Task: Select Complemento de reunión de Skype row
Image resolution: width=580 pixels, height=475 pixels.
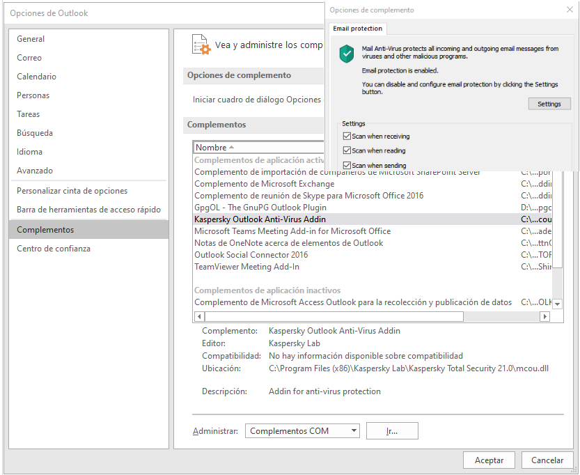Action: pyautogui.click(x=373, y=196)
